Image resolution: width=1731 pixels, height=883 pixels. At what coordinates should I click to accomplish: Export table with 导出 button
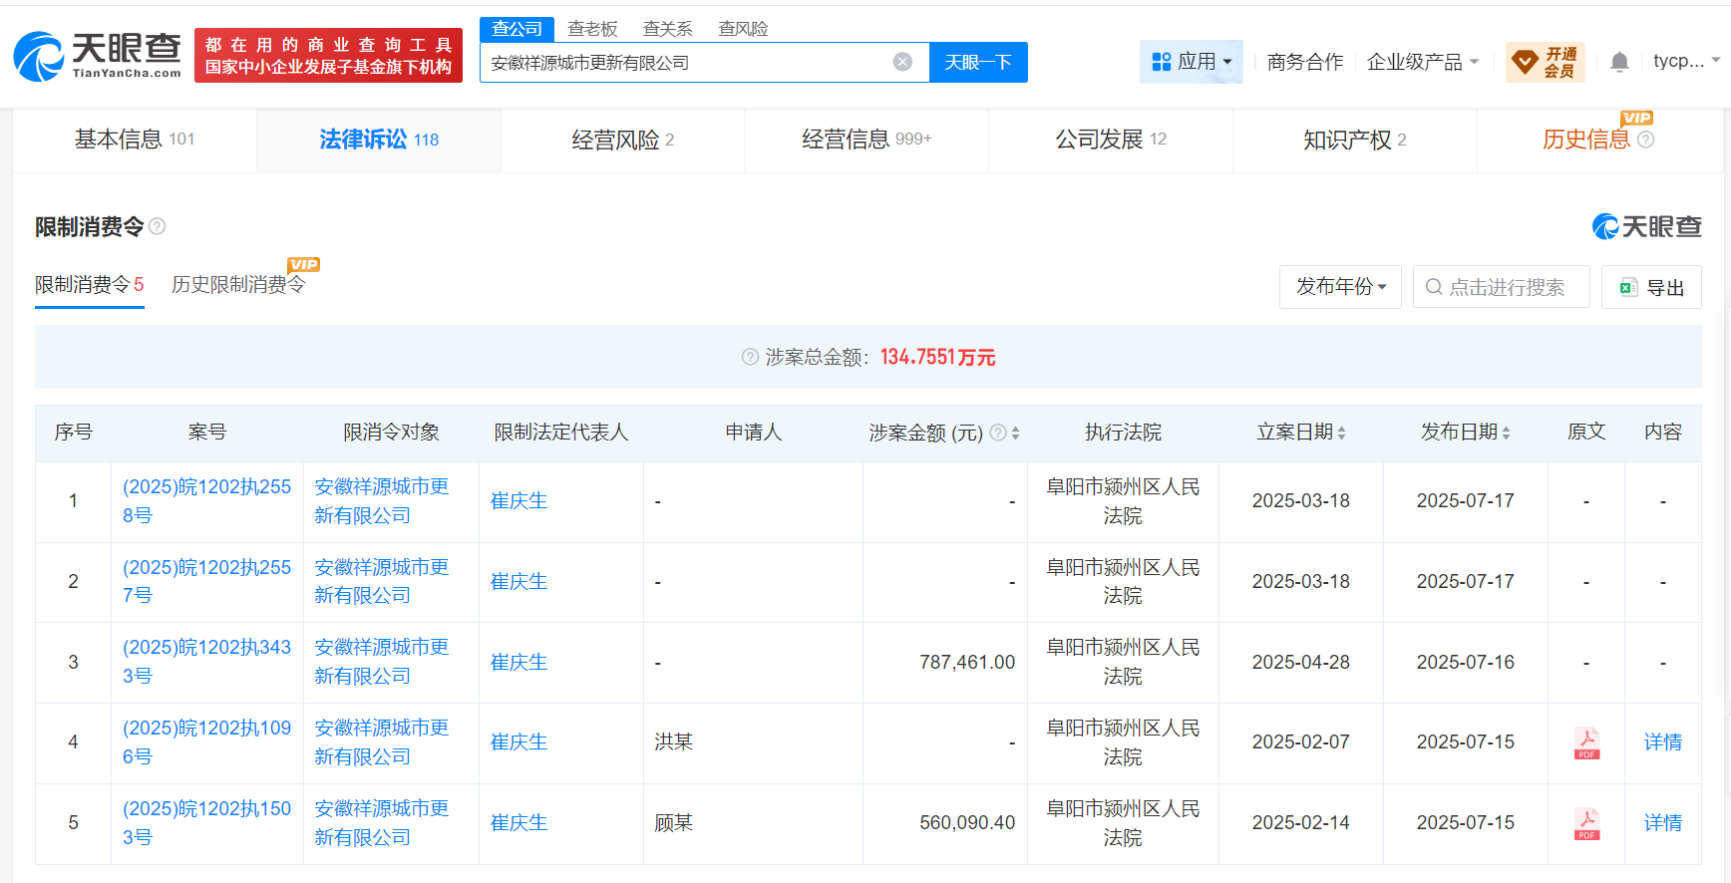coord(1651,287)
